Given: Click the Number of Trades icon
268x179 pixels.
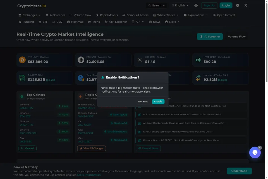Looking at the screenshot, I should (x=198, y=78).
